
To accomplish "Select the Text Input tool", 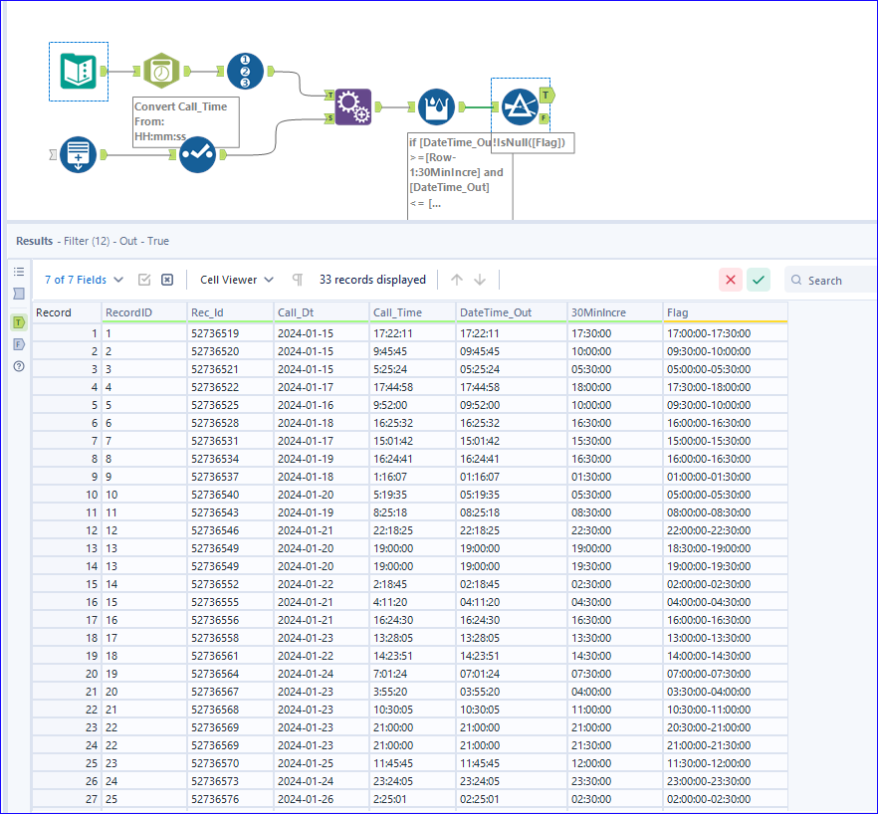I will 78,154.
